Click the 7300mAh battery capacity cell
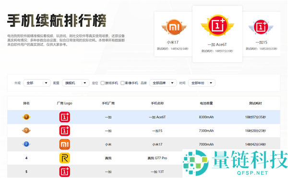 pos(206,131)
